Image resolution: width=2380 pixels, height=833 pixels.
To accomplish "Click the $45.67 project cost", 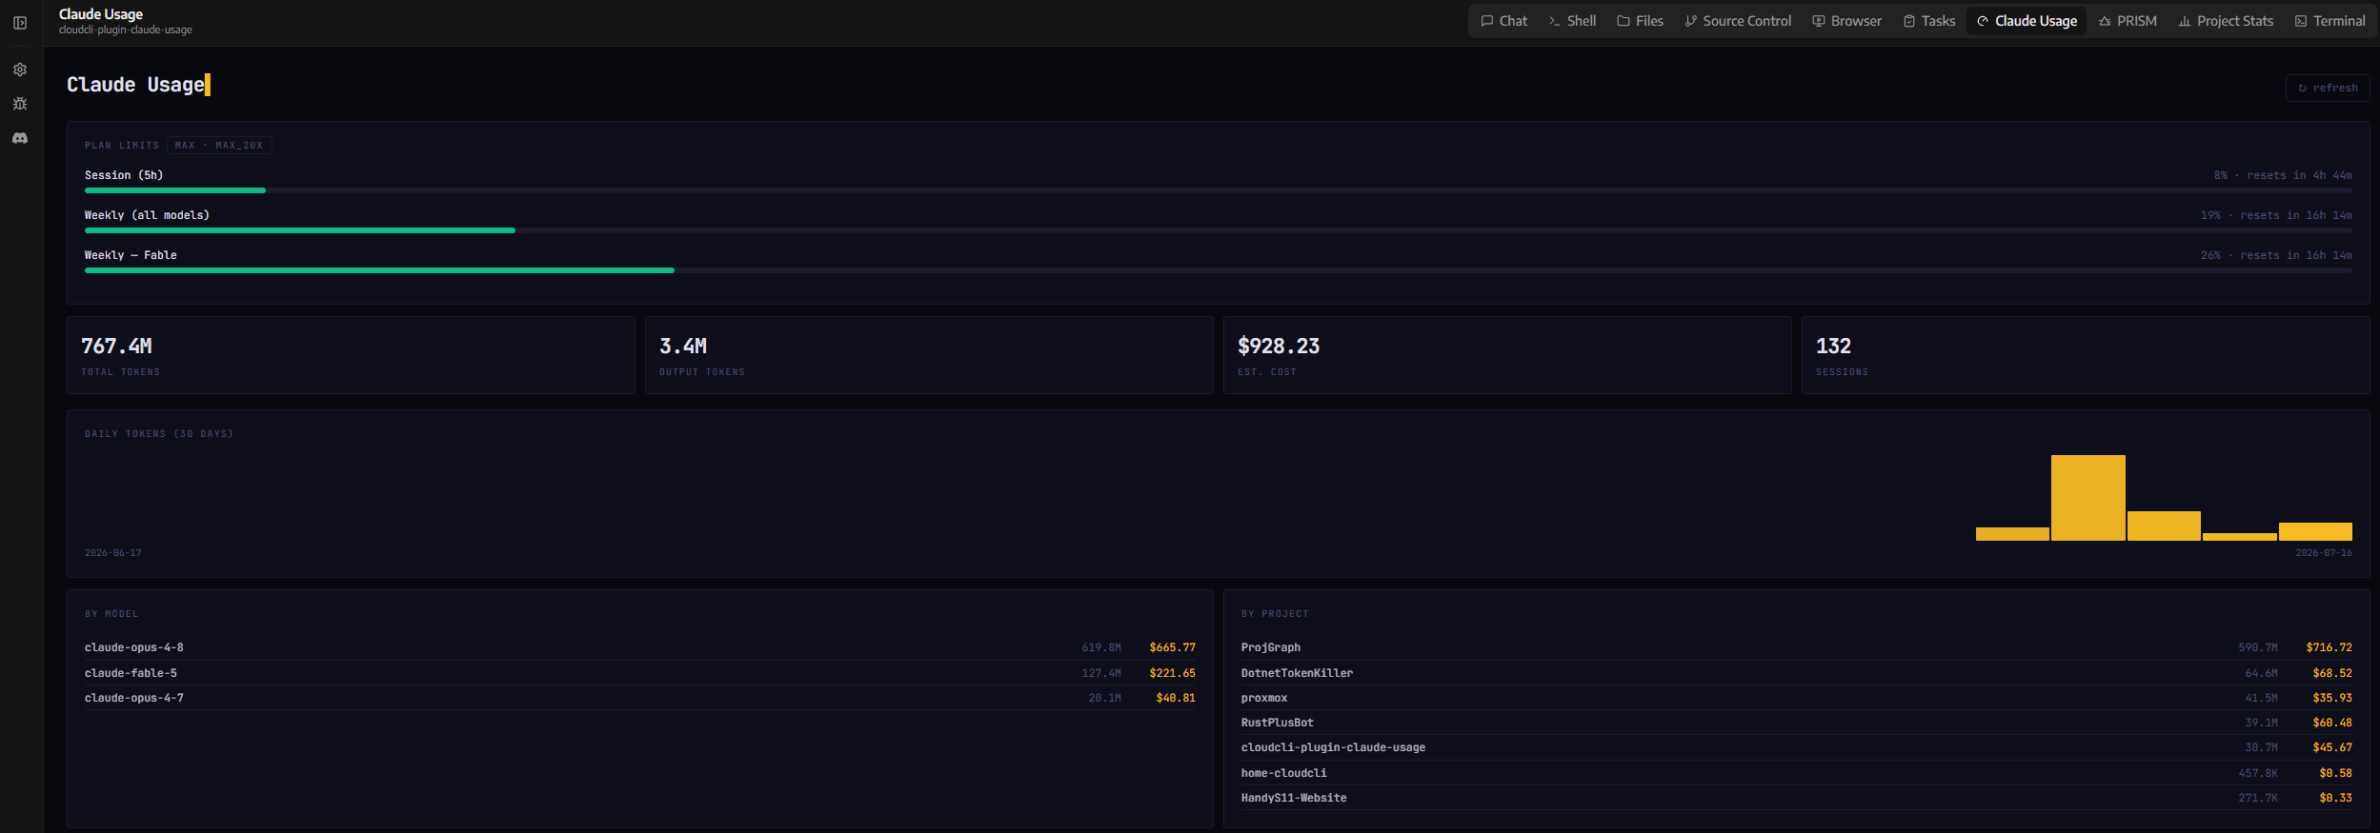I will pyautogui.click(x=2332, y=747).
